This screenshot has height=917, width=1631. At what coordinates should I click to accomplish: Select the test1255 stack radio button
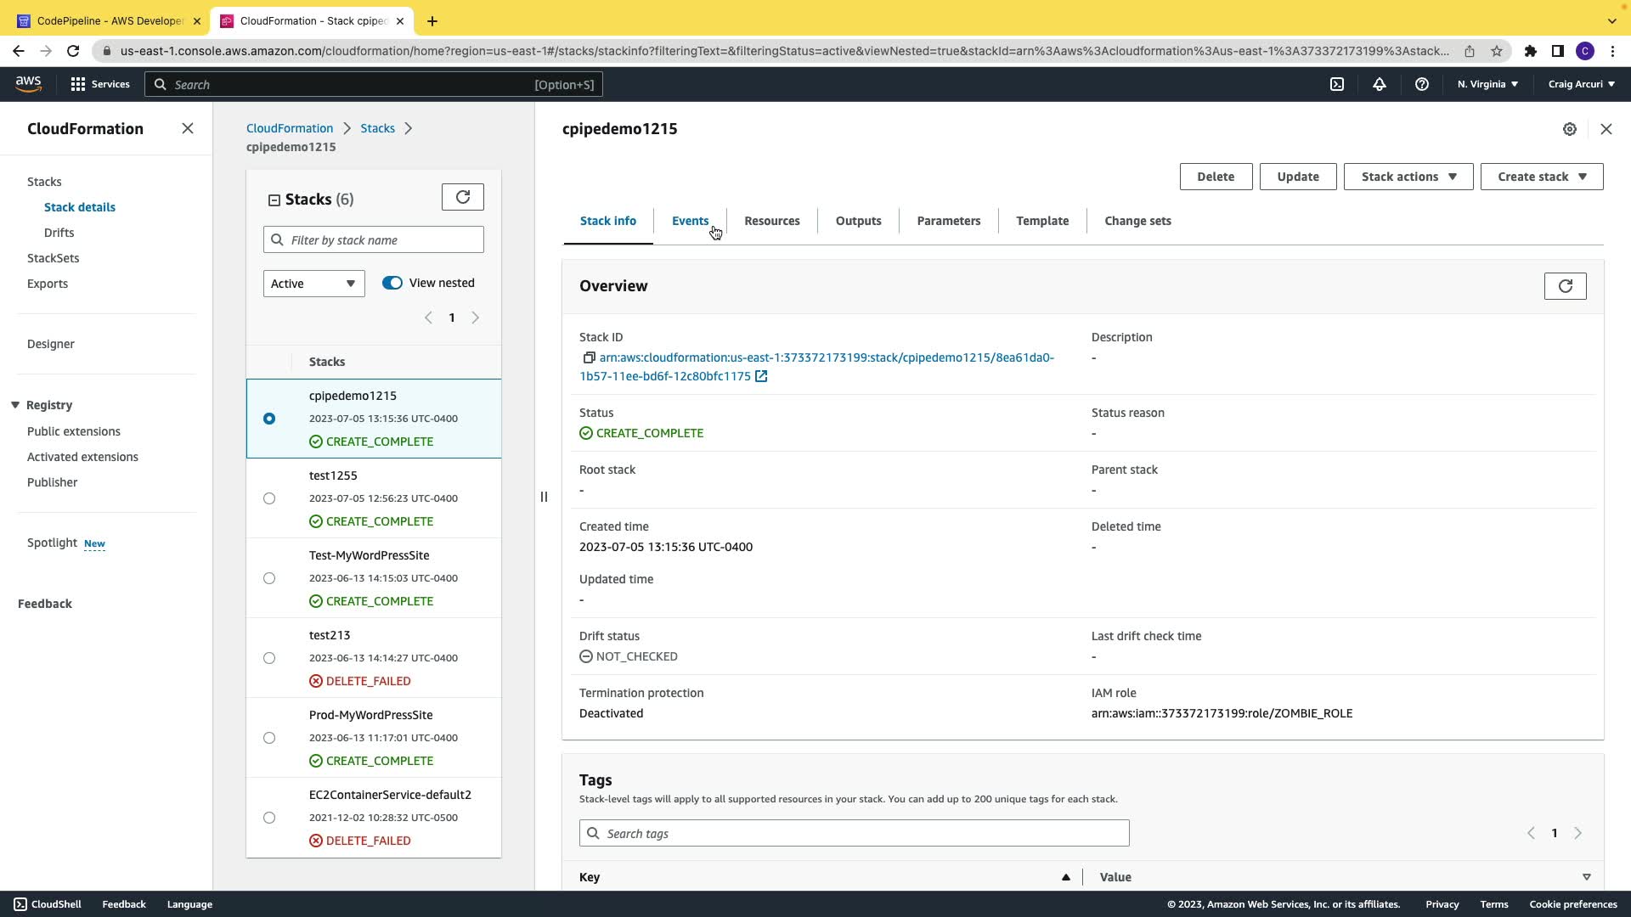click(x=269, y=498)
